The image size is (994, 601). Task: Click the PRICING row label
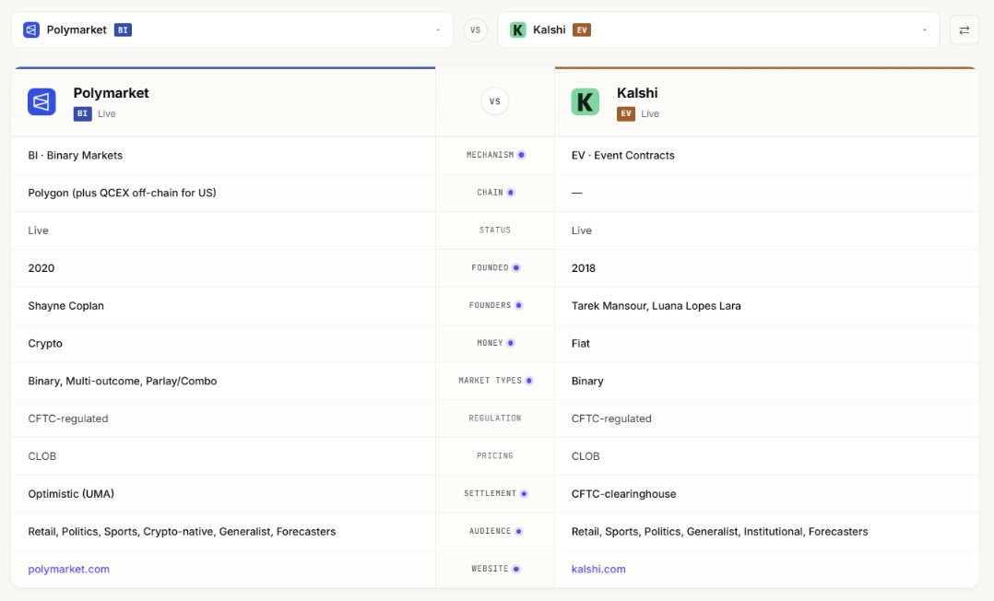click(x=495, y=456)
